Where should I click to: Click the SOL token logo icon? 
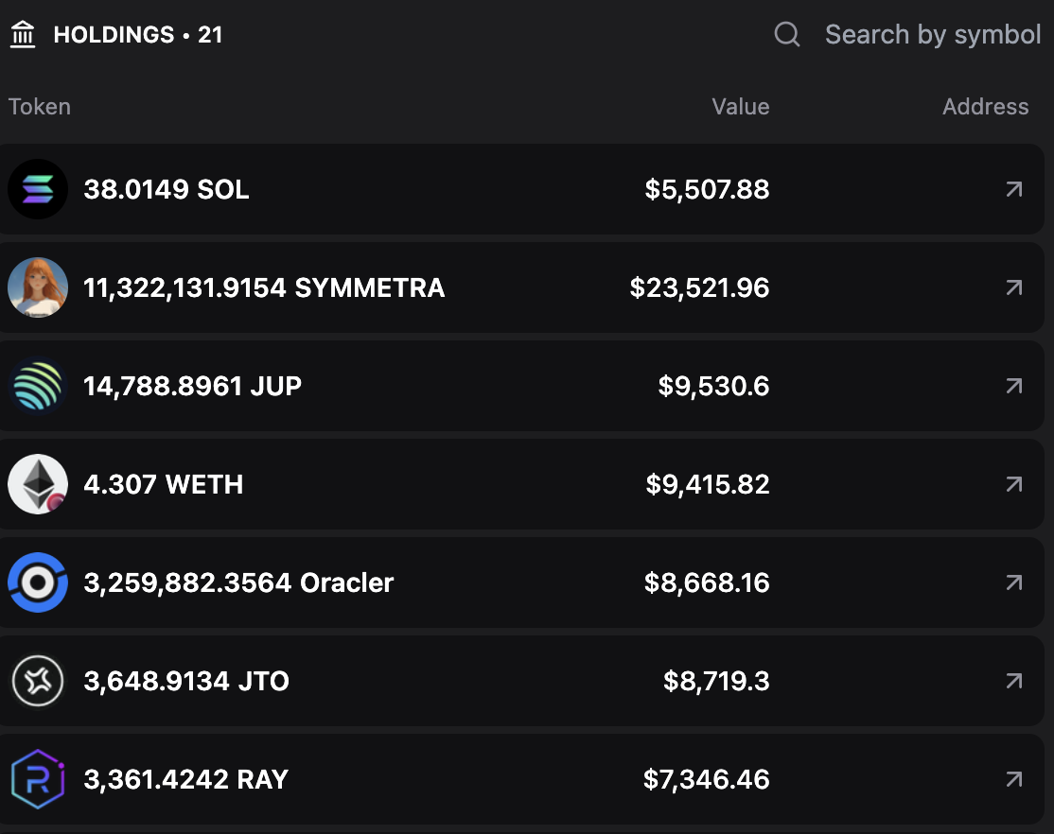38,189
